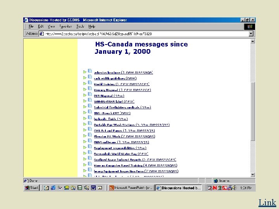
Task: Click the page scrollbar up arrow
Action: (253, 41)
